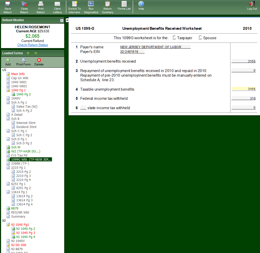Image resolution: width=260 pixels, height=253 pixels.
Task: Open the Return Summary
Action: click(x=108, y=4)
